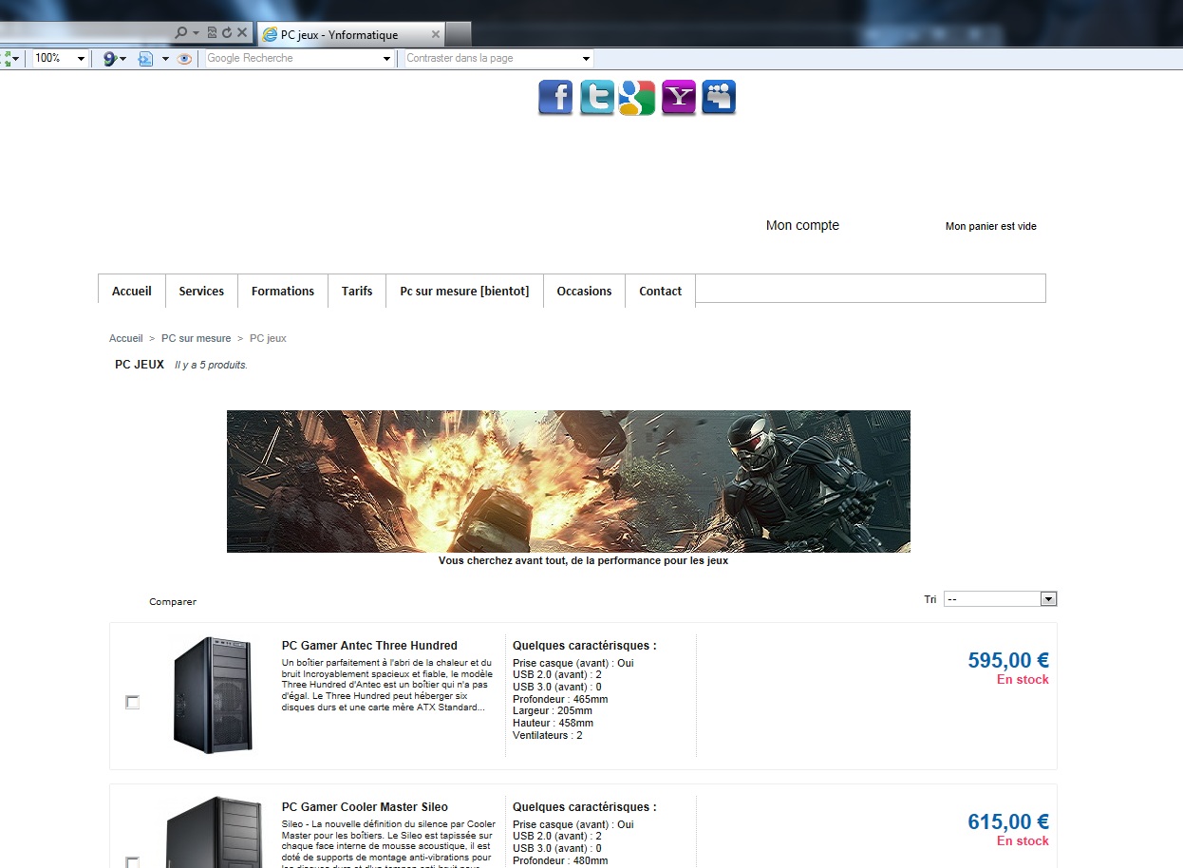This screenshot has height=868, width=1183.
Task: Stop loading with the address bar X
Action: pos(242,33)
